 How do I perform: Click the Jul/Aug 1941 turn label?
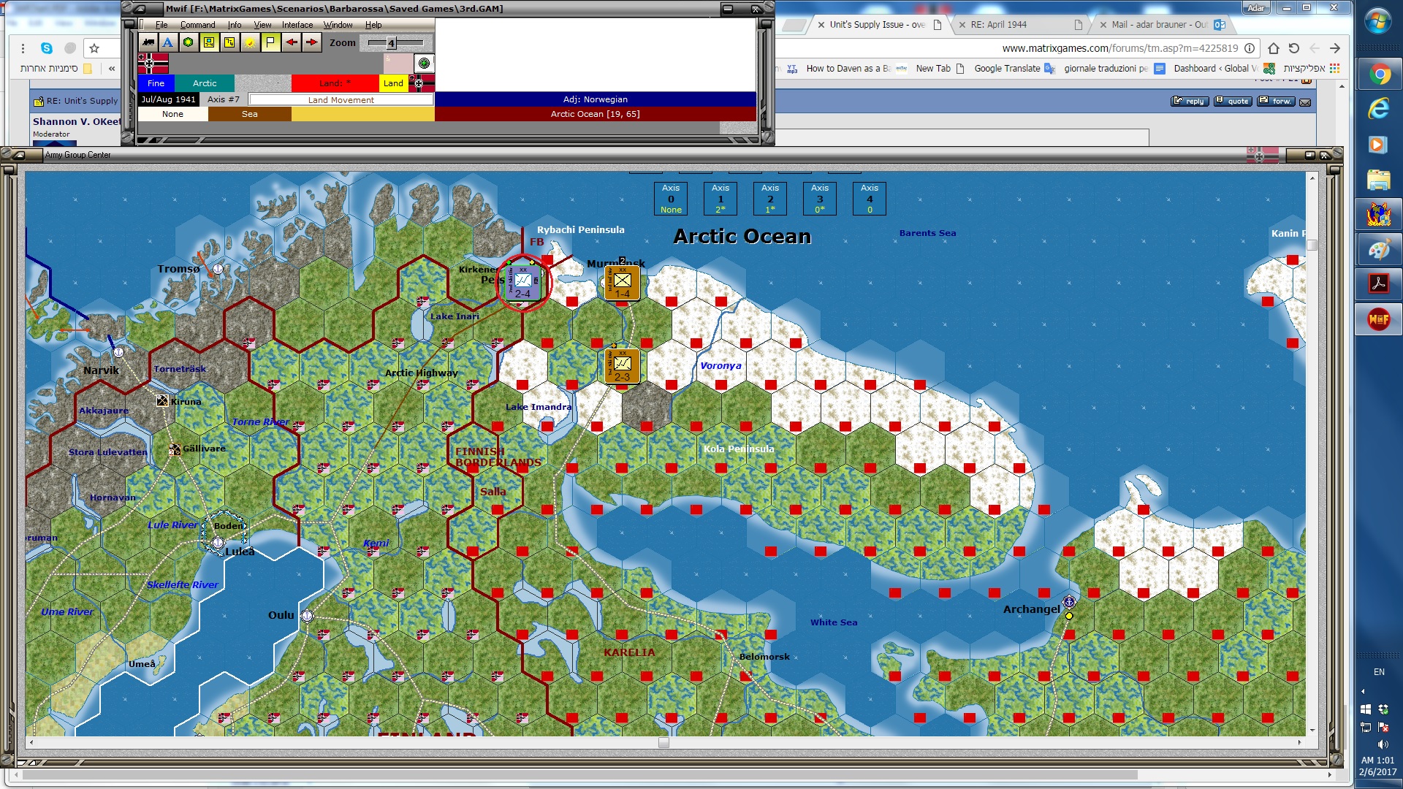pyautogui.click(x=169, y=99)
